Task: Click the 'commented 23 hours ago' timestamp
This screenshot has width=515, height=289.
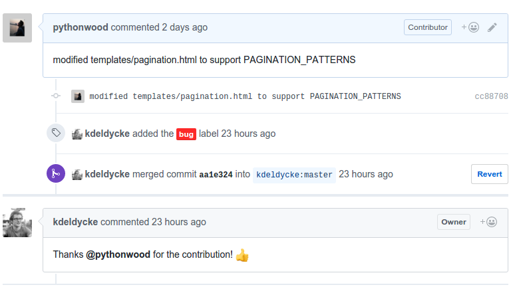Action: pyautogui.click(x=153, y=222)
